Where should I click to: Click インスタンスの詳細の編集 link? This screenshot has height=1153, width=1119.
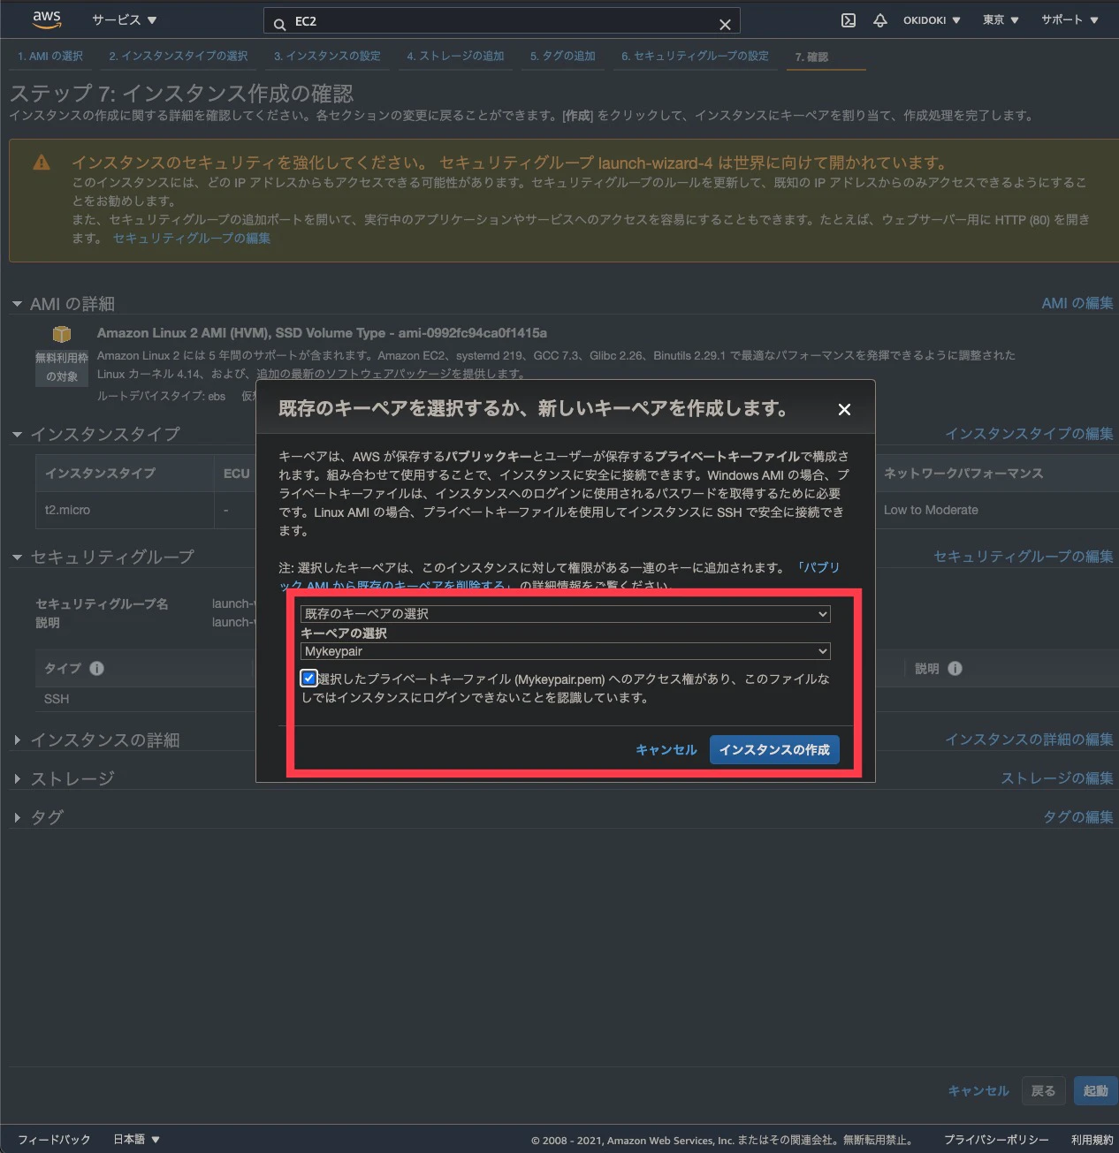point(1029,739)
